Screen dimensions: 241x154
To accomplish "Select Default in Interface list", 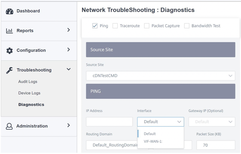I will click(161, 134).
